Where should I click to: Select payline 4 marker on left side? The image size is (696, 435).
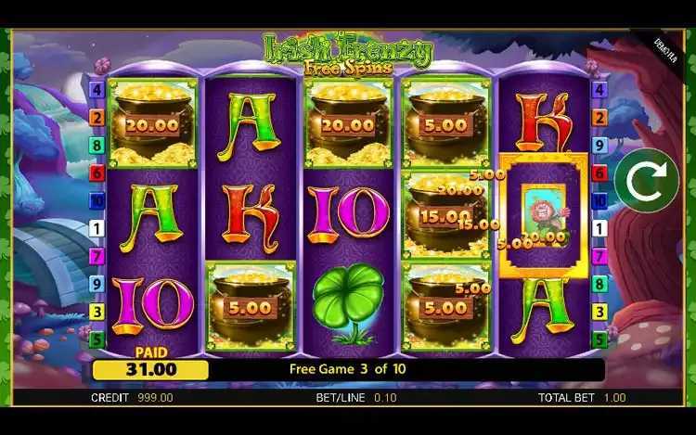pyautogui.click(x=97, y=90)
